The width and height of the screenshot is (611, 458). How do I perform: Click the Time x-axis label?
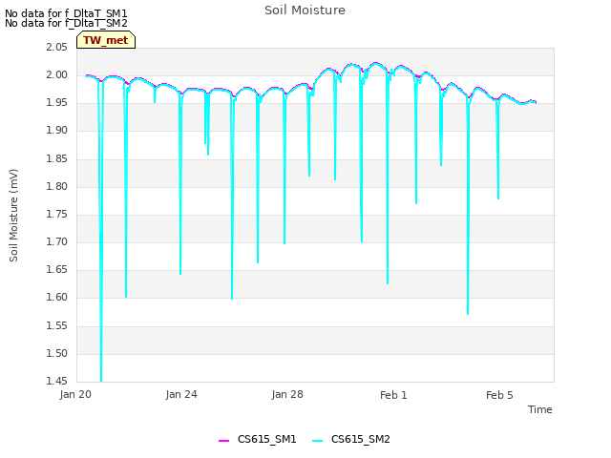(x=539, y=409)
